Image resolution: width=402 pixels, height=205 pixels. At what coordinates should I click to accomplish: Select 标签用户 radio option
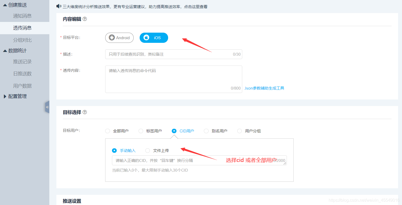click(x=141, y=131)
